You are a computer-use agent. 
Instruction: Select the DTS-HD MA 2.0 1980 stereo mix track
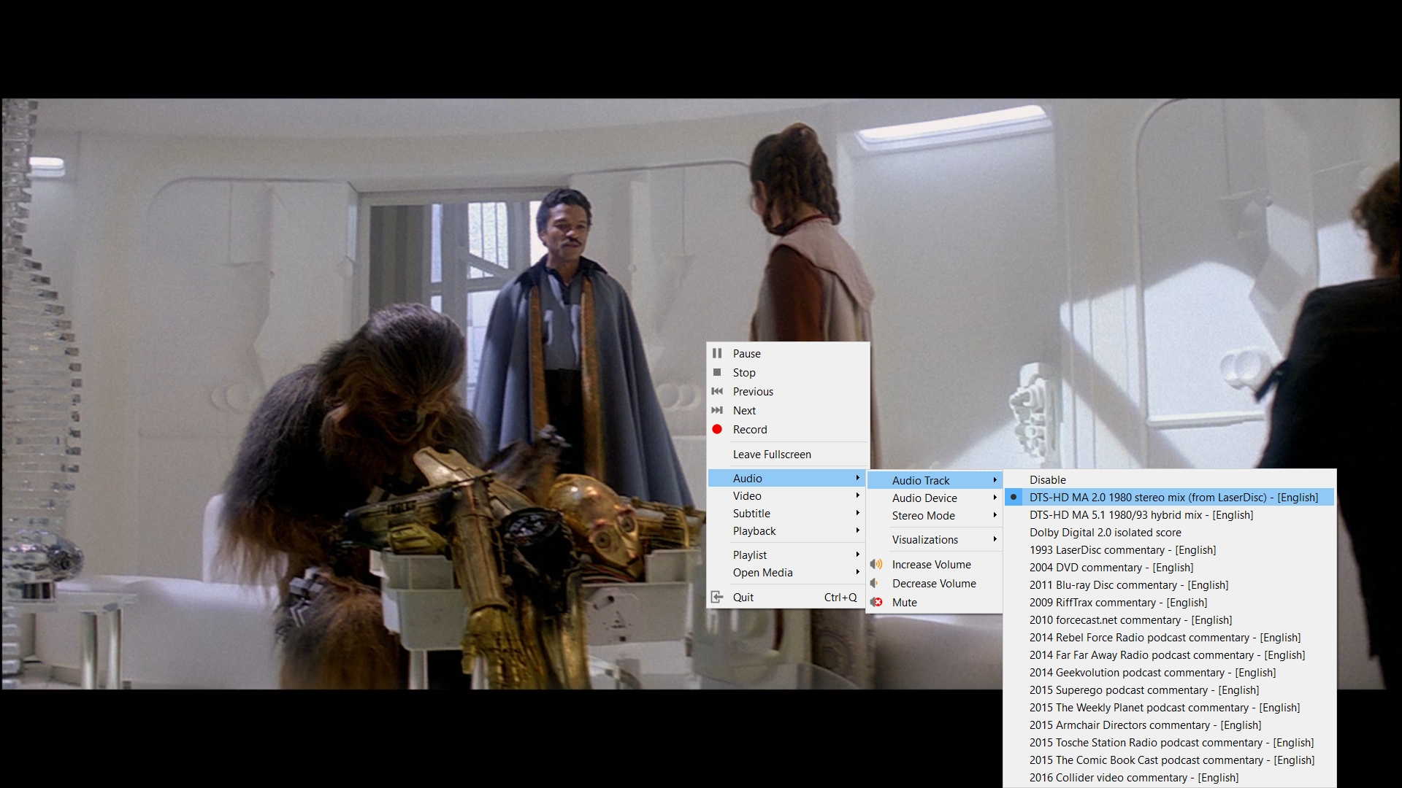(1170, 497)
